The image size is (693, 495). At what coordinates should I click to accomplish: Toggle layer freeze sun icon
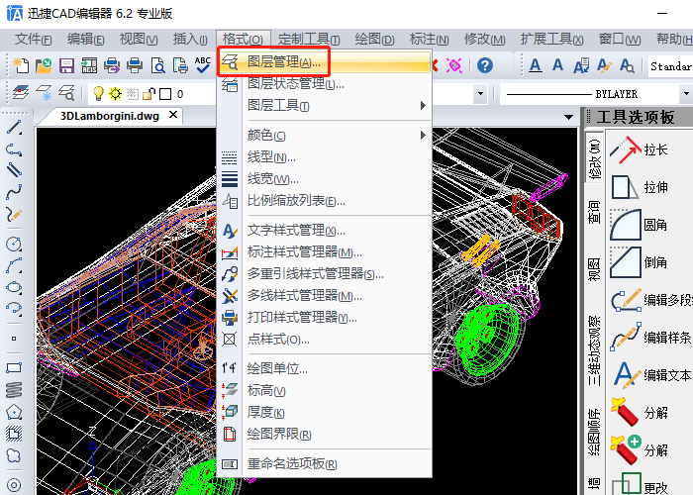[x=116, y=93]
